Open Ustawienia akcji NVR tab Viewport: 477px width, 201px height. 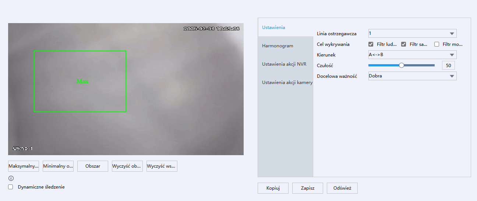(x=286, y=64)
